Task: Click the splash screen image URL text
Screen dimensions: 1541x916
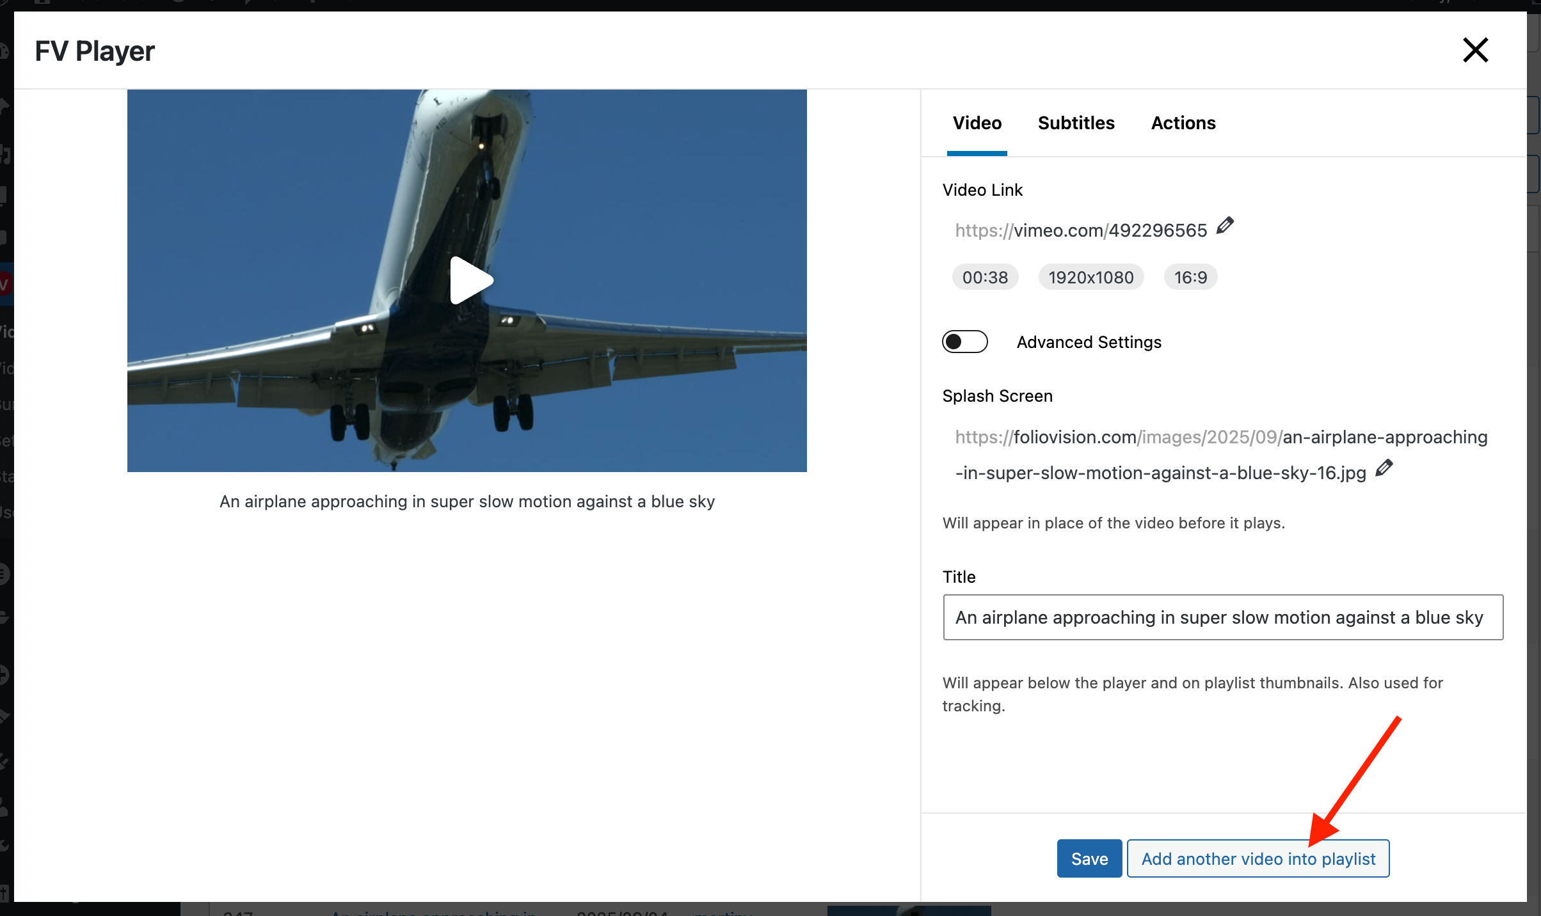Action: tap(1221, 455)
